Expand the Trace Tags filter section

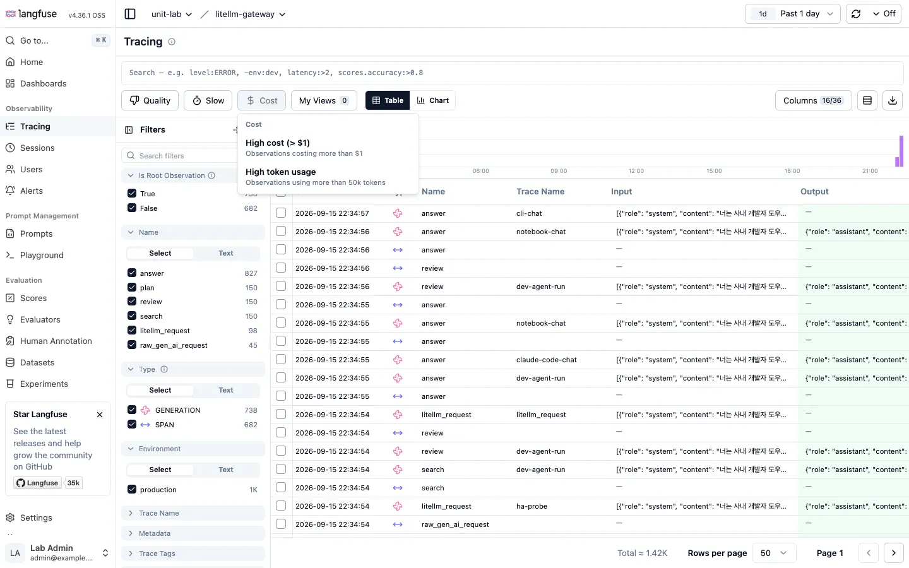(x=193, y=553)
